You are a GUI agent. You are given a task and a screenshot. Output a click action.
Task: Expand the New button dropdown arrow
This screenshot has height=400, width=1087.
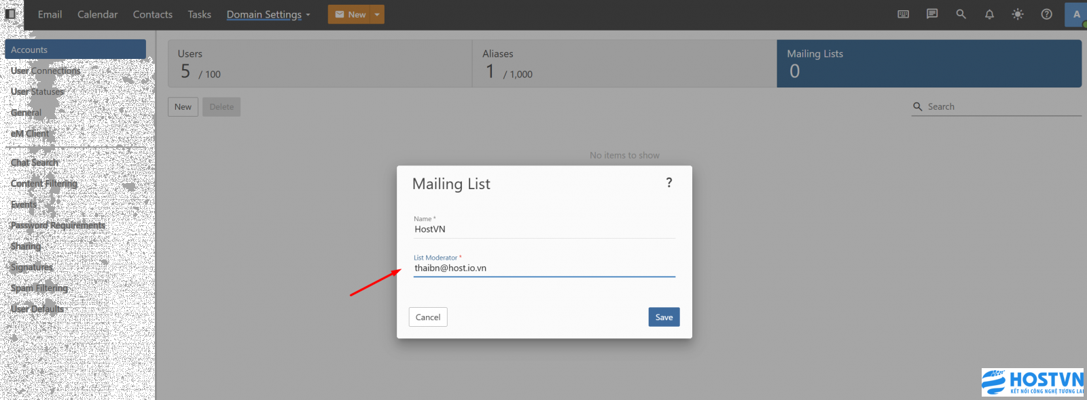pos(377,14)
